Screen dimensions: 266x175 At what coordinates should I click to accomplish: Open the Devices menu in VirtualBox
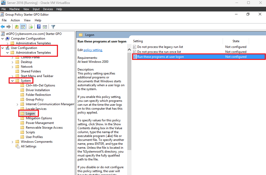point(48,9)
